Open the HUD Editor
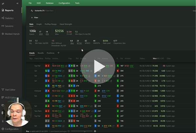Screen dimensions: 196x133 pyautogui.click(x=10, y=98)
